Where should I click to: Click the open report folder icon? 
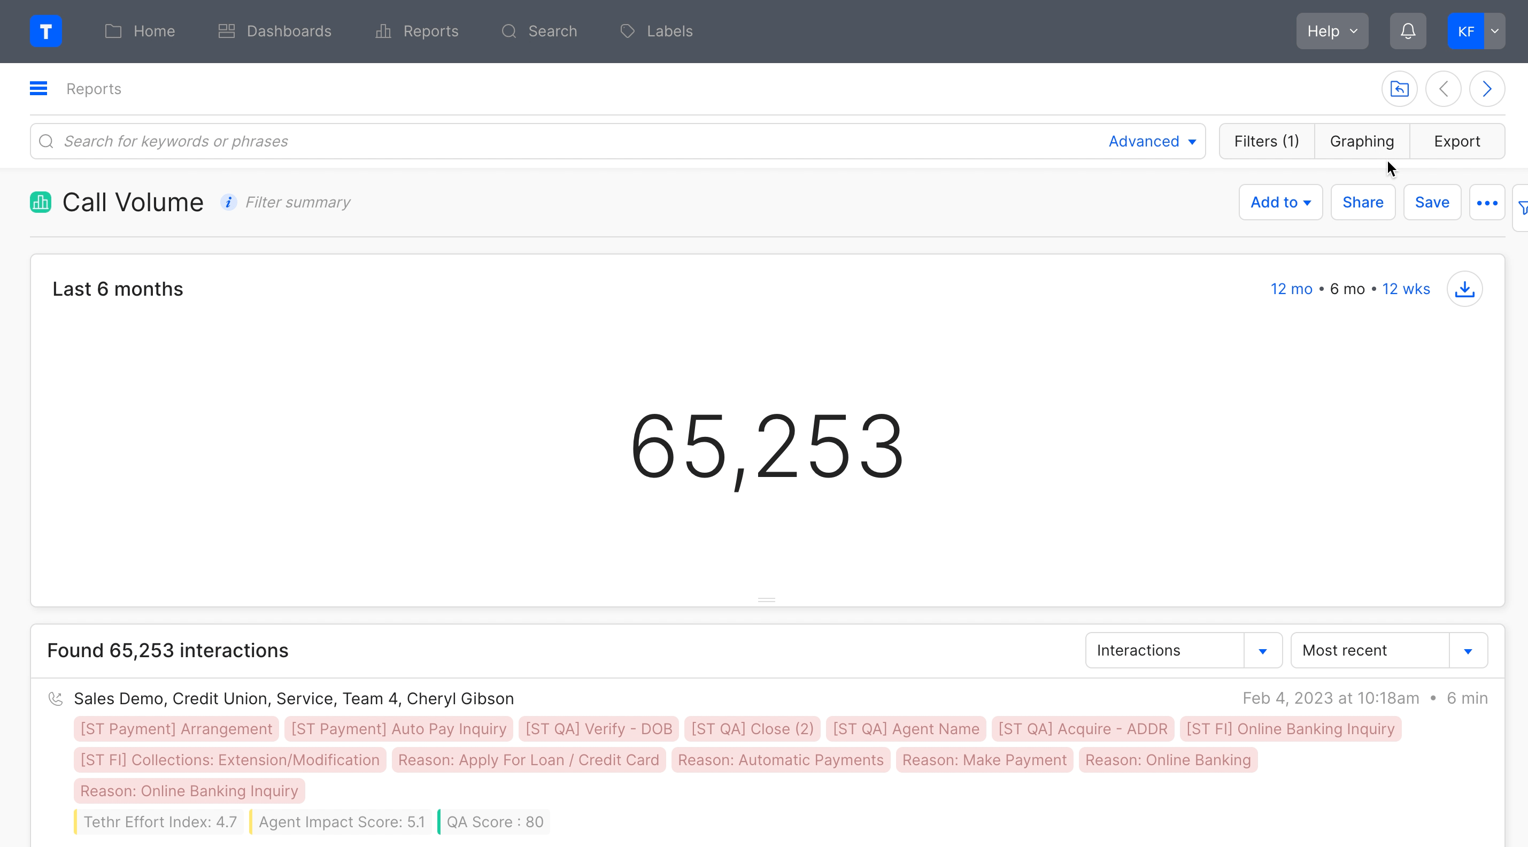tap(1399, 89)
